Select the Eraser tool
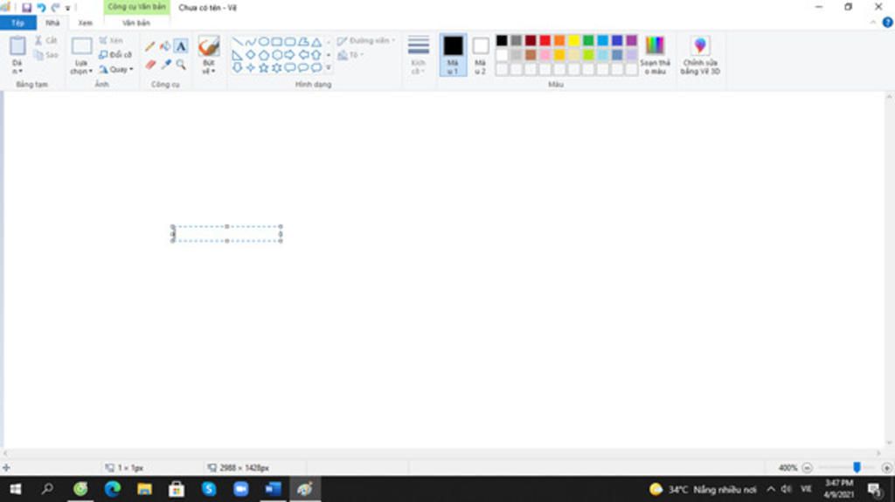Image resolution: width=895 pixels, height=502 pixels. click(x=150, y=65)
